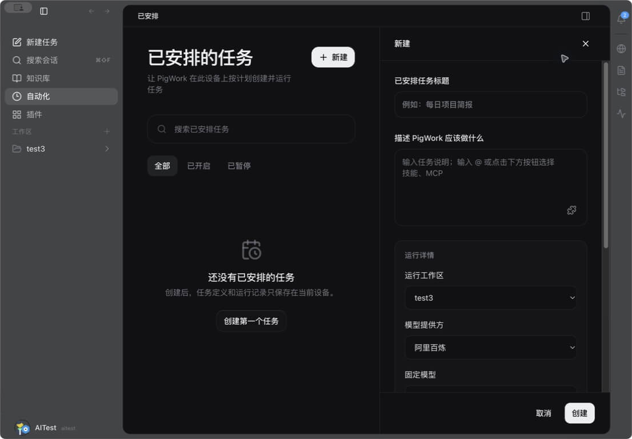This screenshot has height=439, width=632.
Task: Click the 固定模型 label
Action: tap(420, 374)
